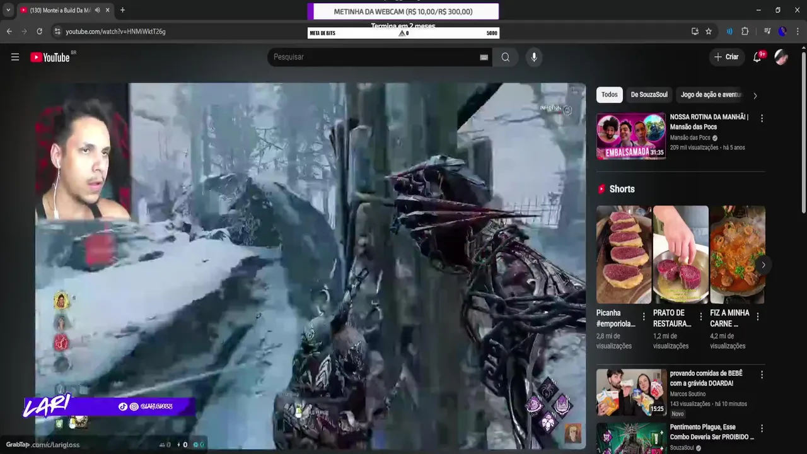This screenshot has height=454, width=807.
Task: Open the blue sound-wave extension icon
Action: pyautogui.click(x=729, y=32)
